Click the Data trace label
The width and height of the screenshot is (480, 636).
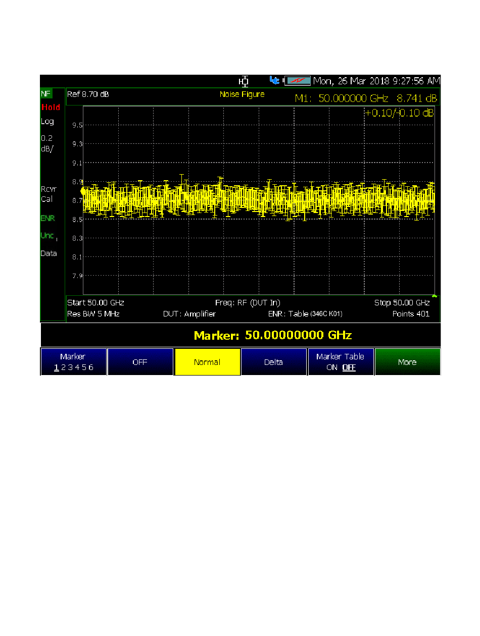(49, 253)
